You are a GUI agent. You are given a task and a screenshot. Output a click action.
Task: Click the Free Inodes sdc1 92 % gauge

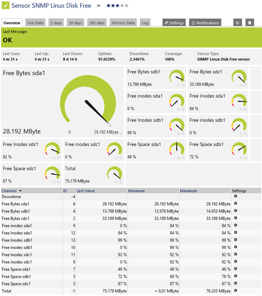(52, 149)
